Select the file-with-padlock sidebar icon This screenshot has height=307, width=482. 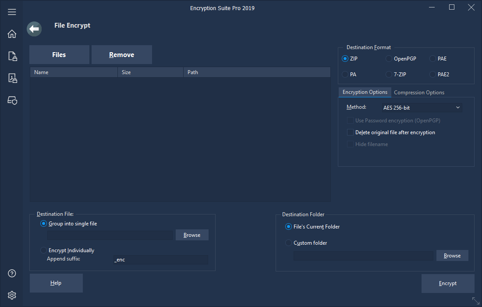click(12, 56)
